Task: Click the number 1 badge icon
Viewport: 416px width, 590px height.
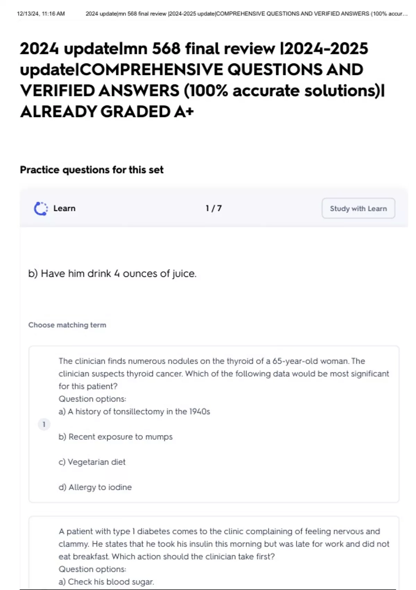Action: pos(44,424)
